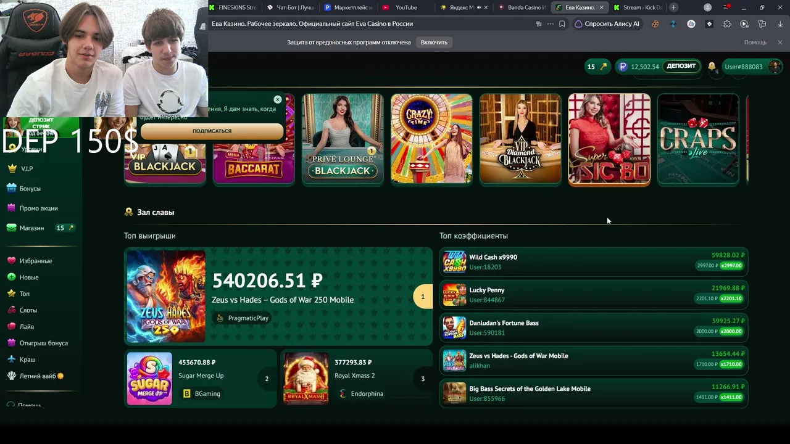Screen dimensions: 790x444
Task: Open the VIP Diamond Blackjack thumbnail
Action: [520, 139]
